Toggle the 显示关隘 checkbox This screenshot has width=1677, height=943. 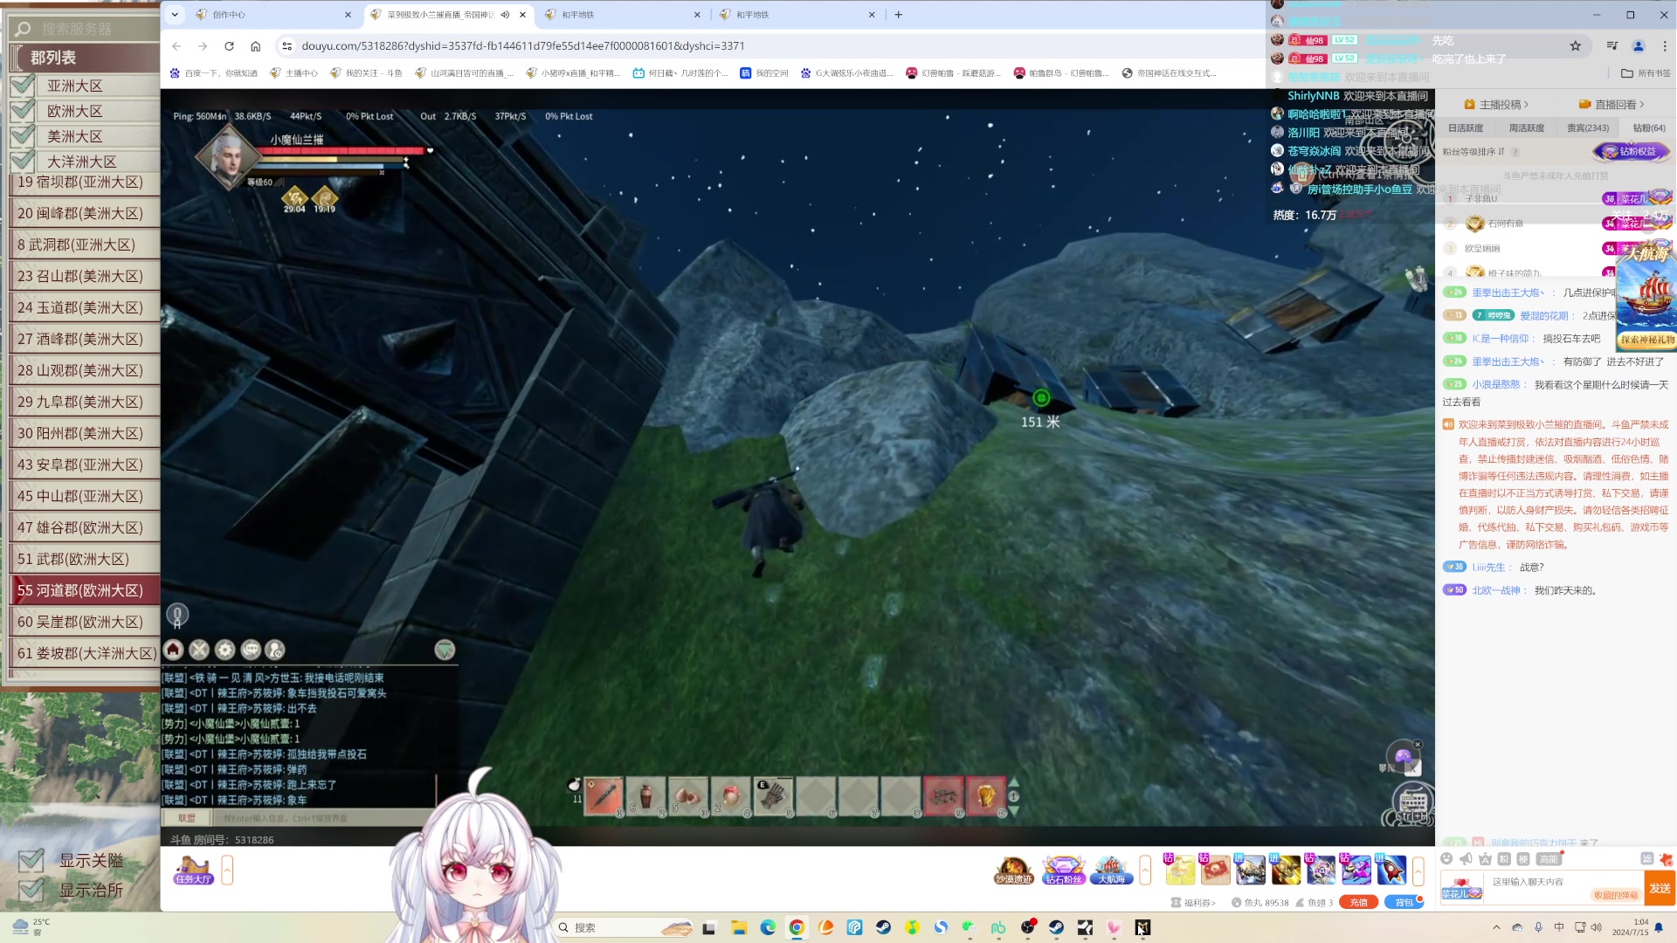tap(31, 861)
